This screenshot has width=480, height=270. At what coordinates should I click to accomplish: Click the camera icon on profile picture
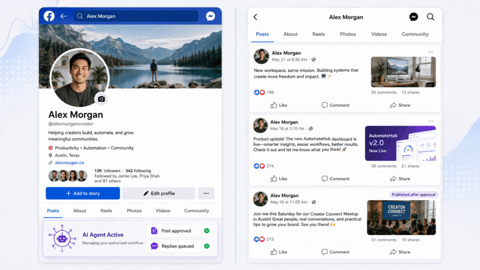101,99
